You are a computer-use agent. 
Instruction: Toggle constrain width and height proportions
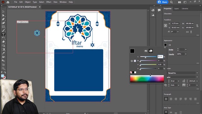[197, 26]
